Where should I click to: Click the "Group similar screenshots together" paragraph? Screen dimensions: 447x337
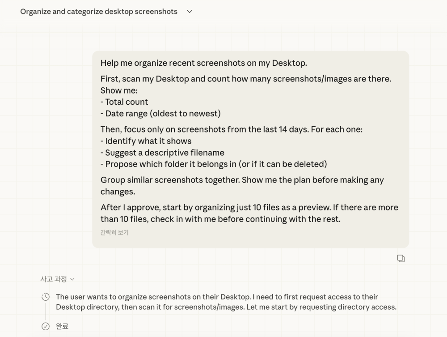pyautogui.click(x=242, y=186)
